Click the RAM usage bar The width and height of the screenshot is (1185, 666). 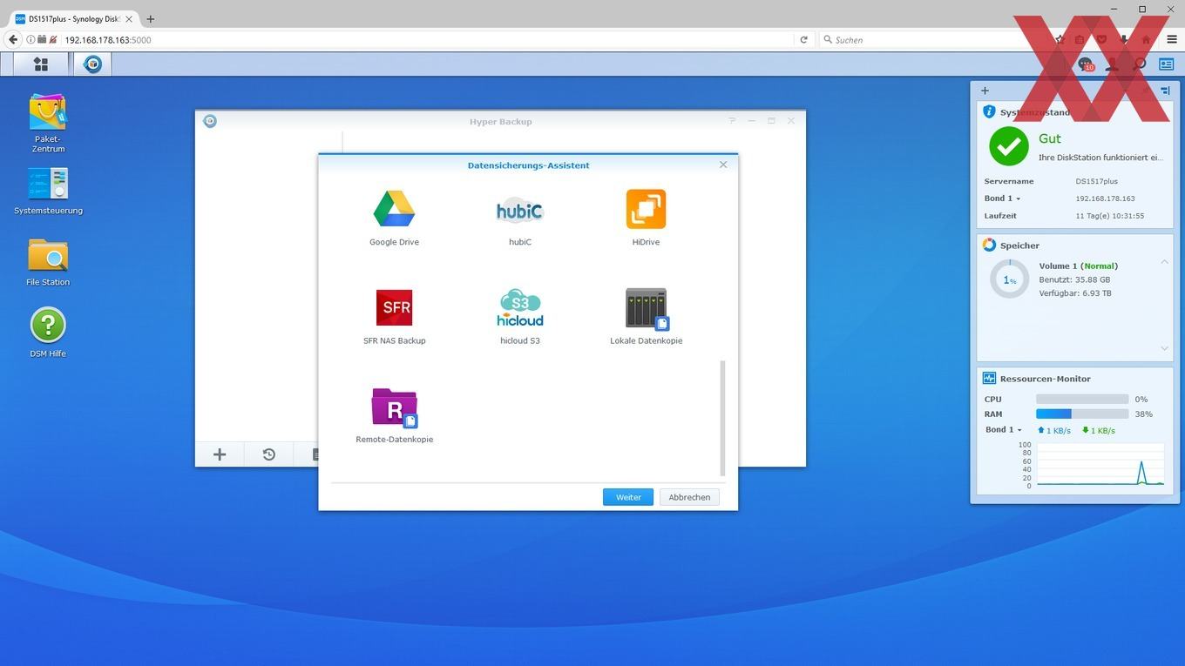(x=1082, y=414)
